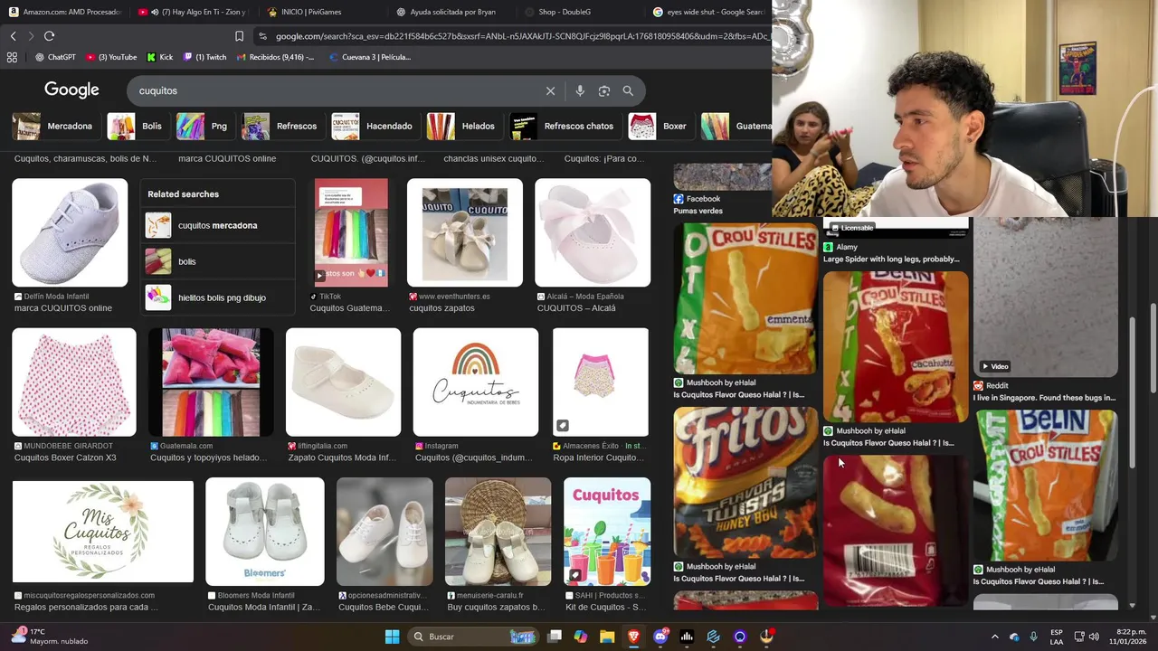This screenshot has width=1158, height=651.
Task: Reload the page with the refresh icon
Action: pyautogui.click(x=49, y=36)
